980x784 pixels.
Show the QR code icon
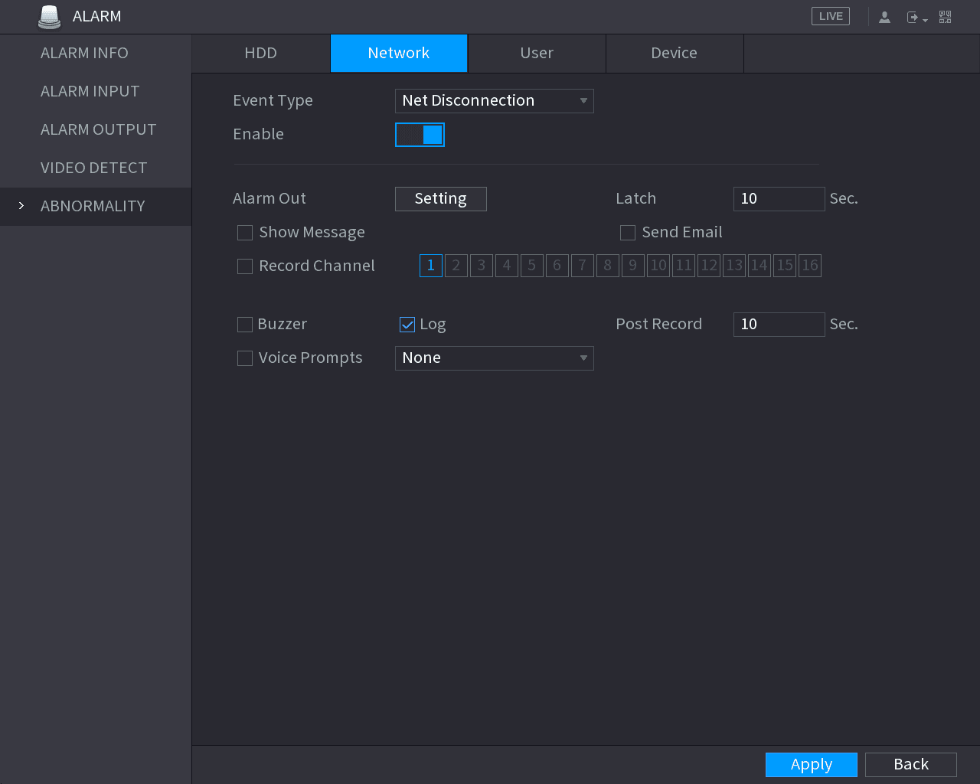click(946, 17)
